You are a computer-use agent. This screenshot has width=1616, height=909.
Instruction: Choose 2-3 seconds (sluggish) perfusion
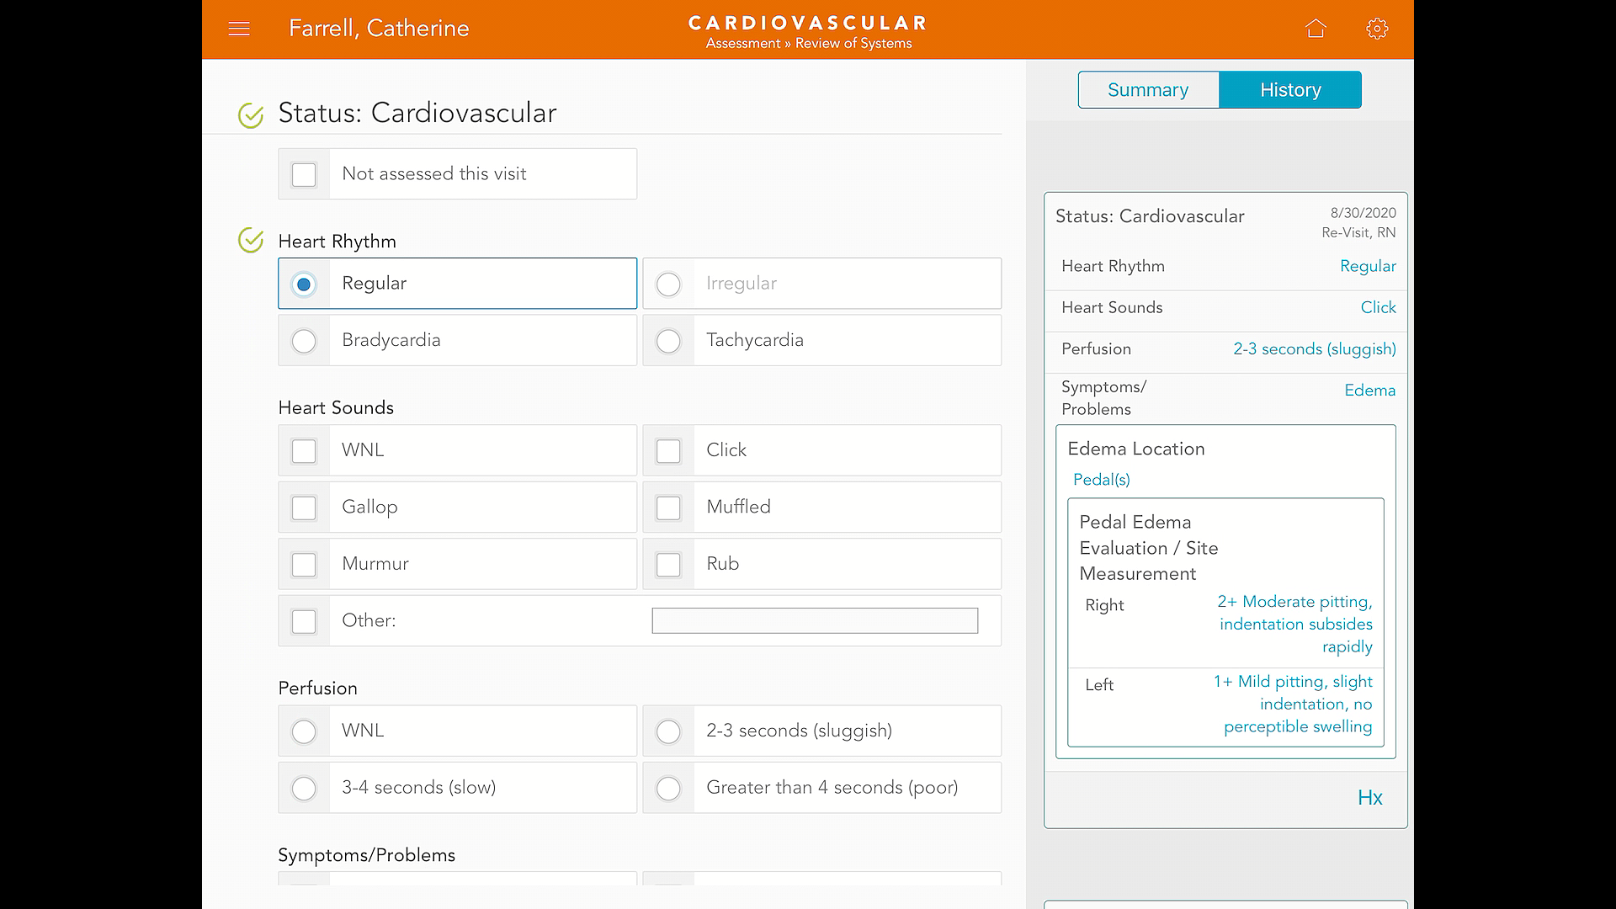click(668, 731)
